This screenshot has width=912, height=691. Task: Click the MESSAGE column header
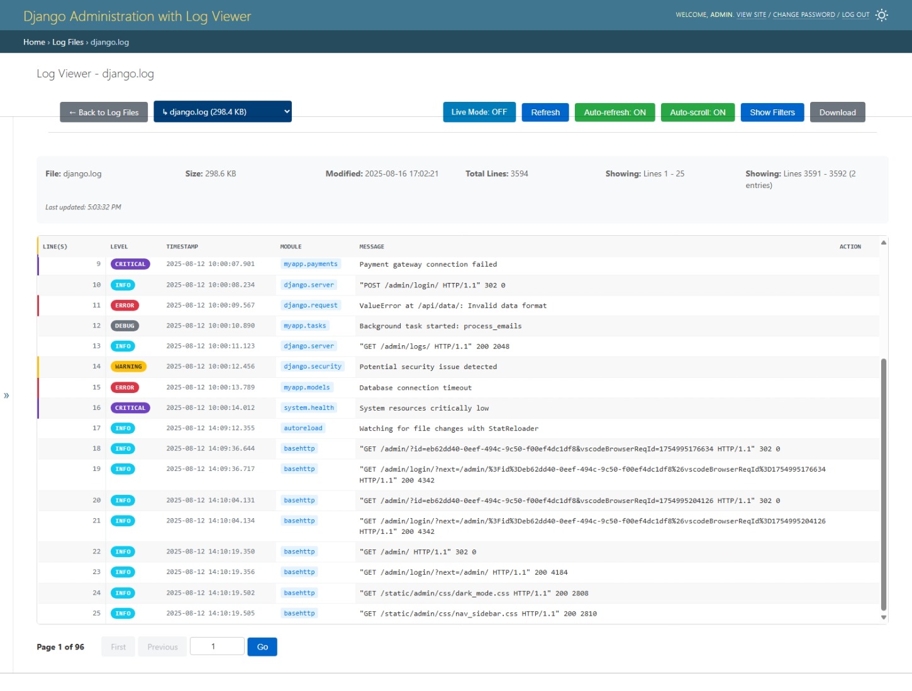[x=372, y=246]
